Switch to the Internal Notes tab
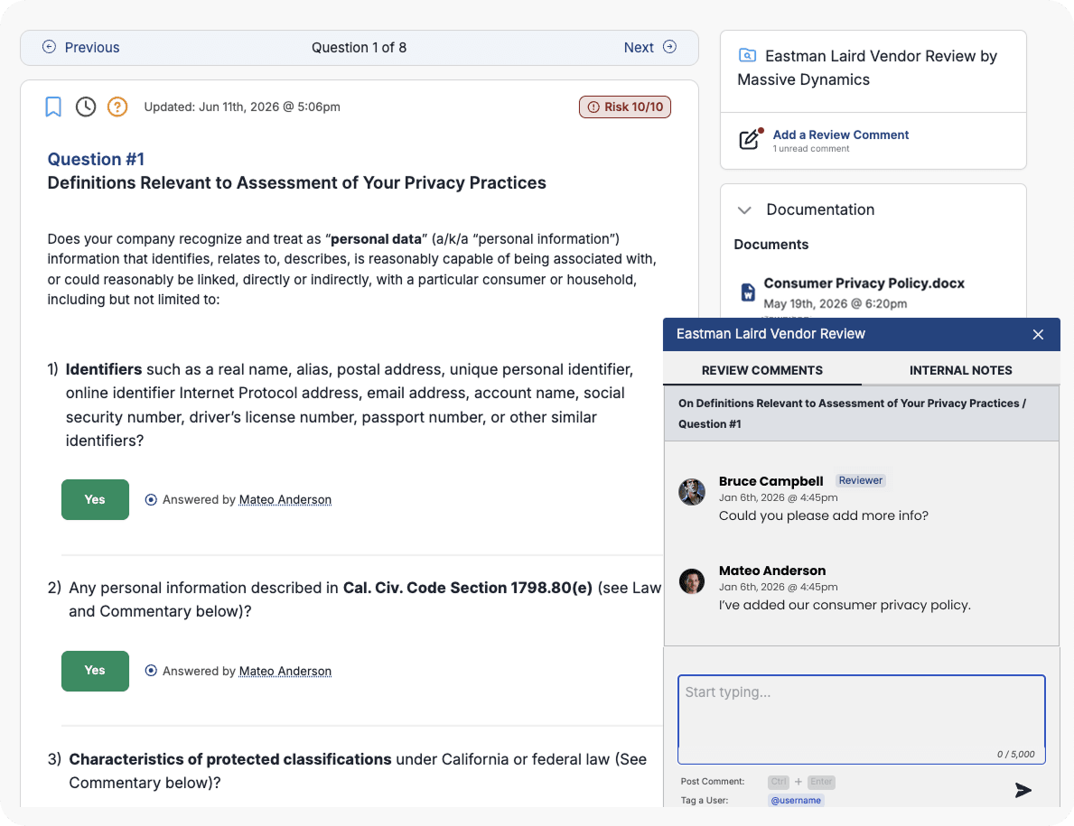The height and width of the screenshot is (826, 1074). pos(960,370)
